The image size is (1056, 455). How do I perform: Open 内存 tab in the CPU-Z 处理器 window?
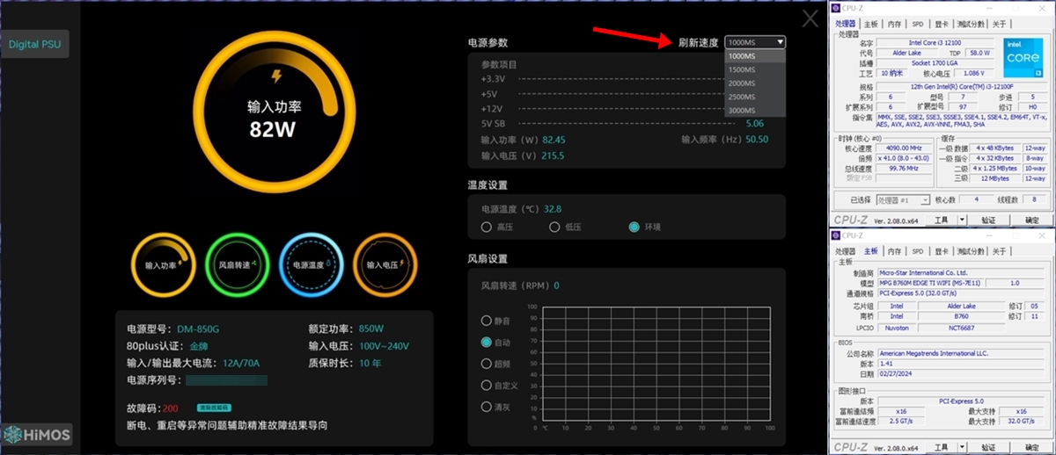tap(894, 24)
